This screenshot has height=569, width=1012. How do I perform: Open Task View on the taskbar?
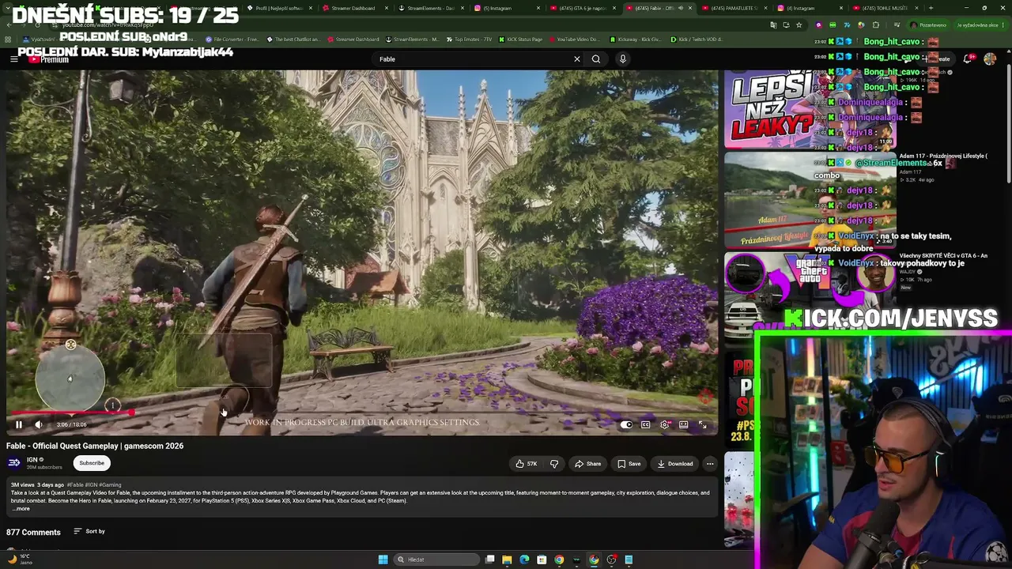point(490,560)
